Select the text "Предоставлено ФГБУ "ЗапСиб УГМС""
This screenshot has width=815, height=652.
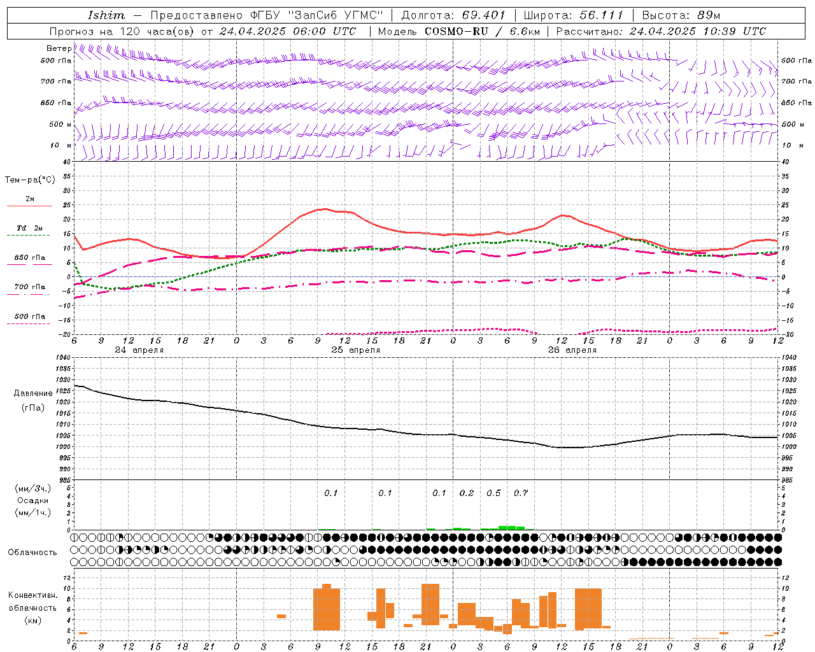(x=267, y=15)
